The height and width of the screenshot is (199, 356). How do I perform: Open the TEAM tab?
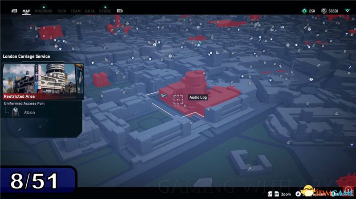point(76,11)
